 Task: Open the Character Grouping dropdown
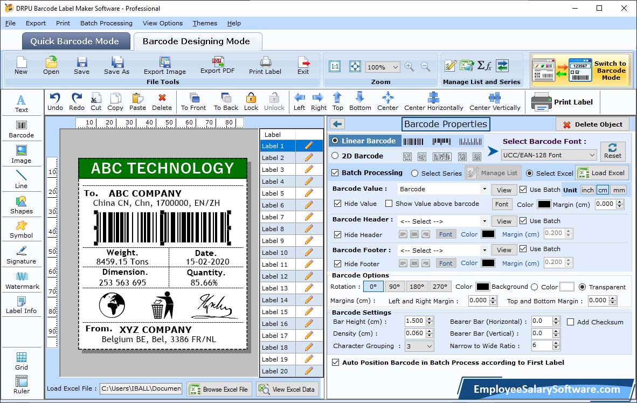[420, 346]
